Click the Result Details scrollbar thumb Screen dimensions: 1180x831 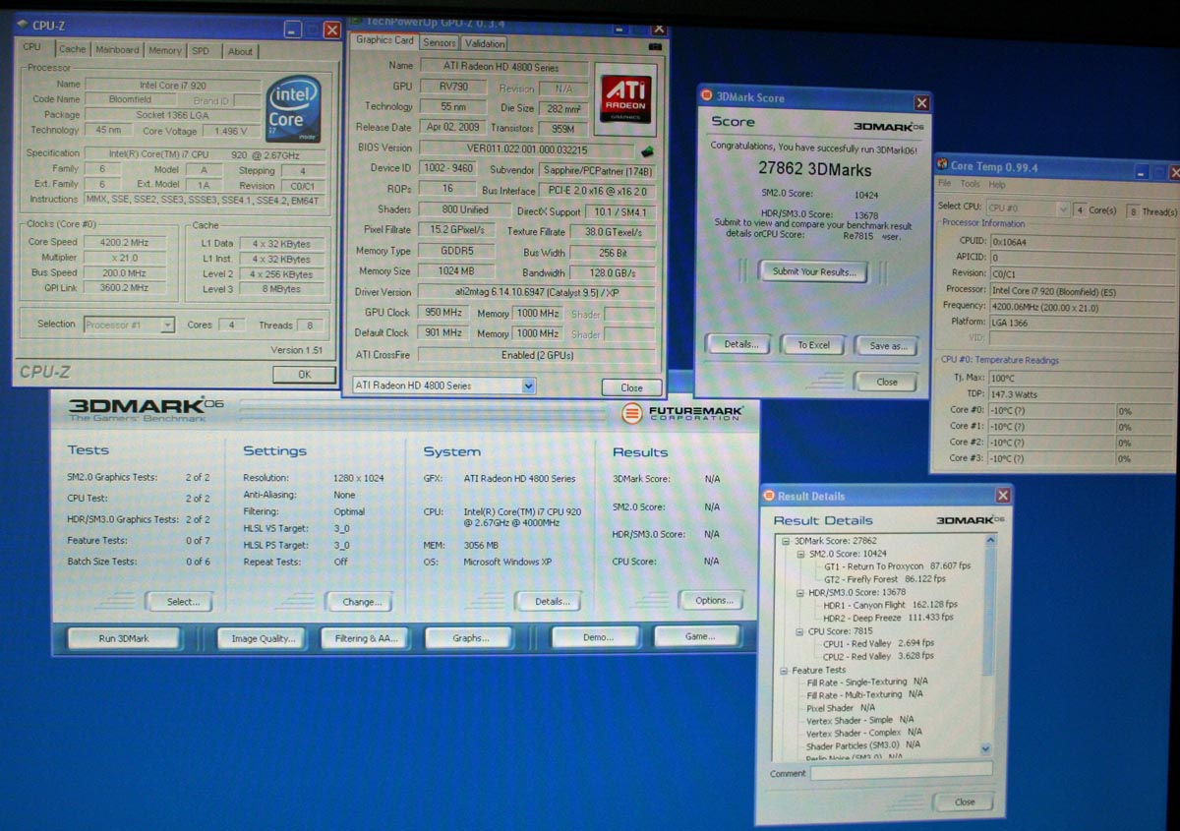988,614
